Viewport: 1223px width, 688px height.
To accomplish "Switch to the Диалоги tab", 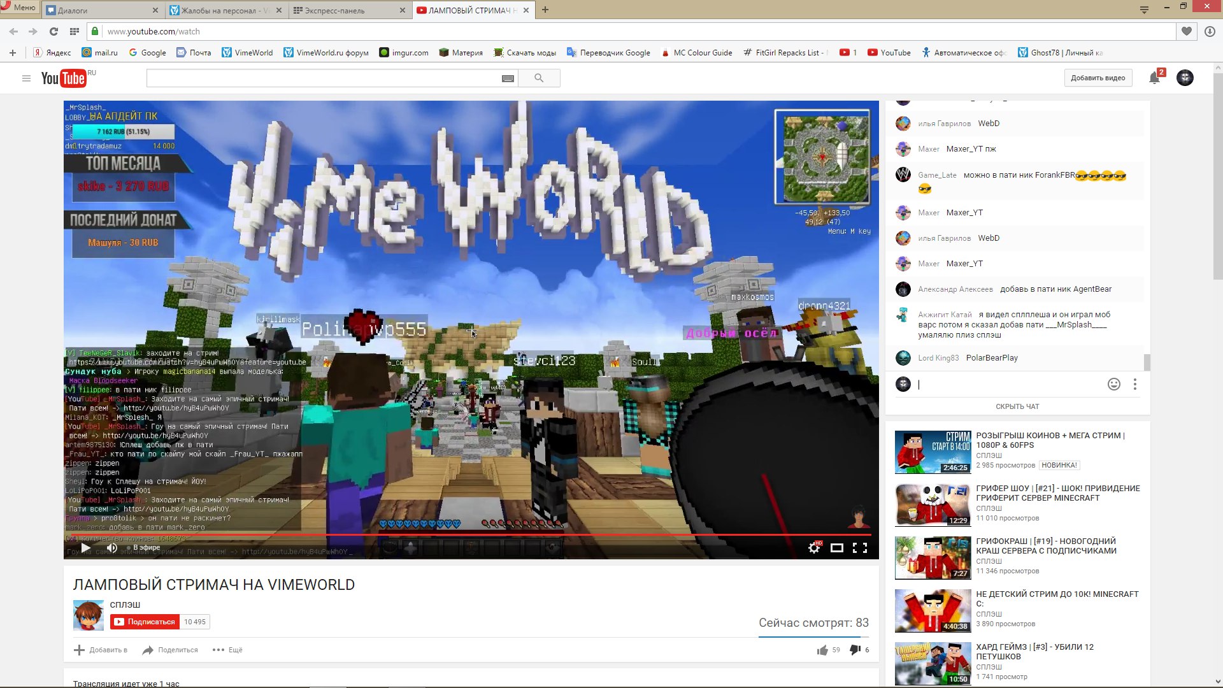I will 102,10.
